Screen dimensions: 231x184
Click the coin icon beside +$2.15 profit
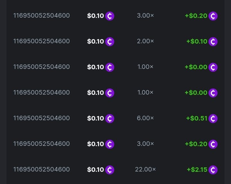coord(213,170)
